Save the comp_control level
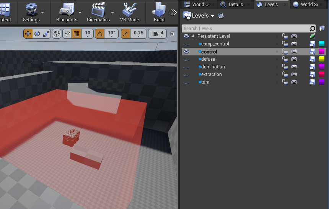The image size is (329, 209). [x=313, y=44]
